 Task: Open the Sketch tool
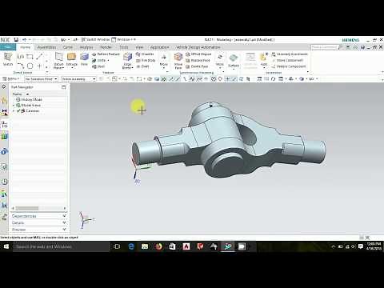click(8, 59)
